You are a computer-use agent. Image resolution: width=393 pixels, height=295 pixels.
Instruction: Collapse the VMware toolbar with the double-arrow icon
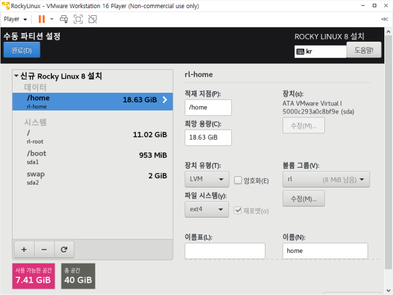point(384,19)
